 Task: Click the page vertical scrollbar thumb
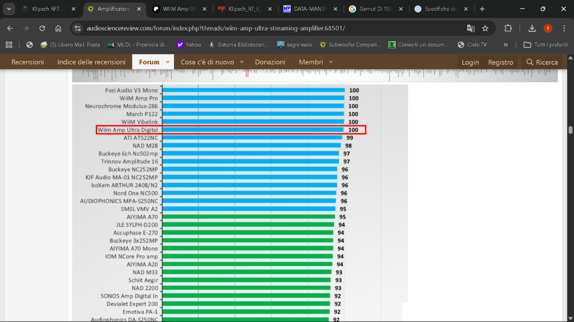click(x=570, y=130)
